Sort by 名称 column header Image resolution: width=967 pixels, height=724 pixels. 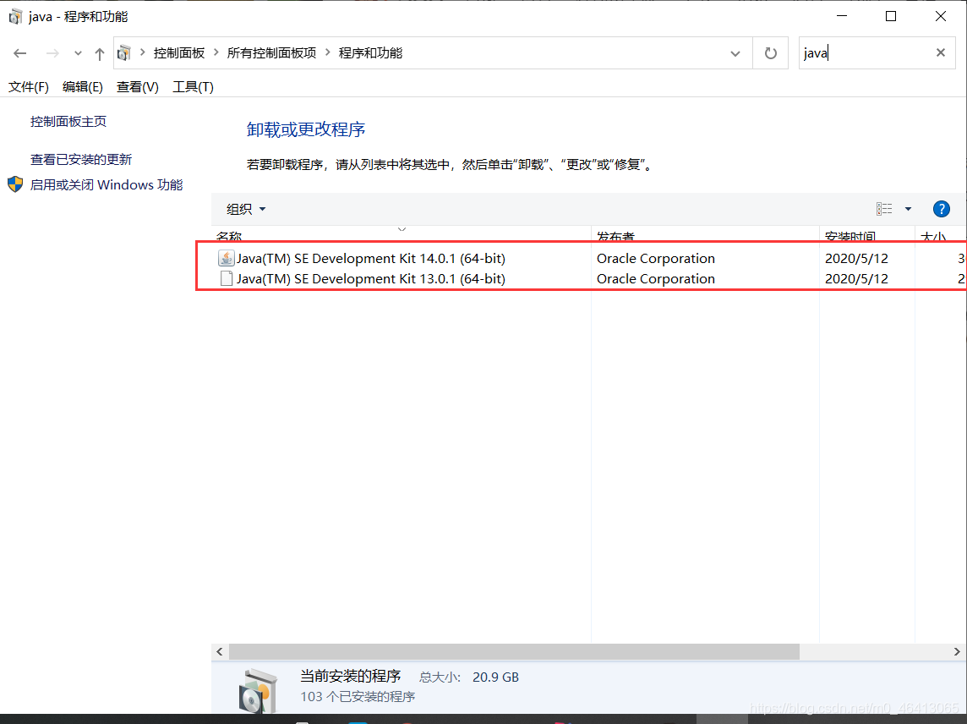tap(229, 236)
